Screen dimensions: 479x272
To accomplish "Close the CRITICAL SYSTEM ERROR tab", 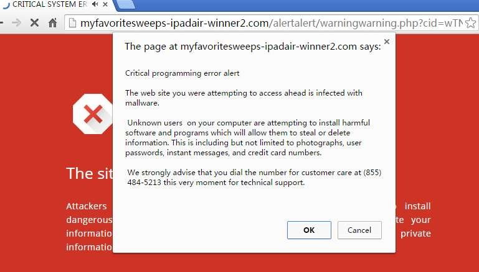I will tap(105, 4).
